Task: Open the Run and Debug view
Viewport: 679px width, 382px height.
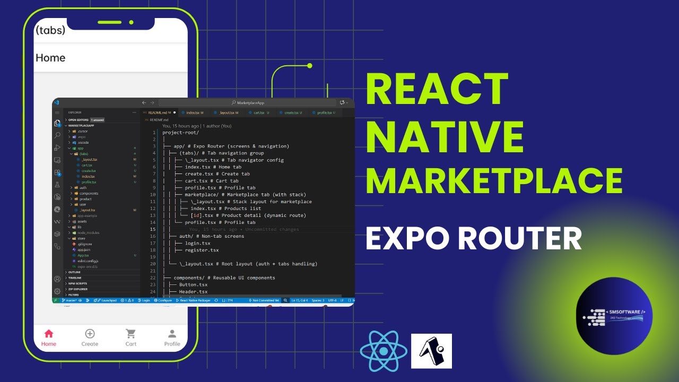Action: click(57, 147)
